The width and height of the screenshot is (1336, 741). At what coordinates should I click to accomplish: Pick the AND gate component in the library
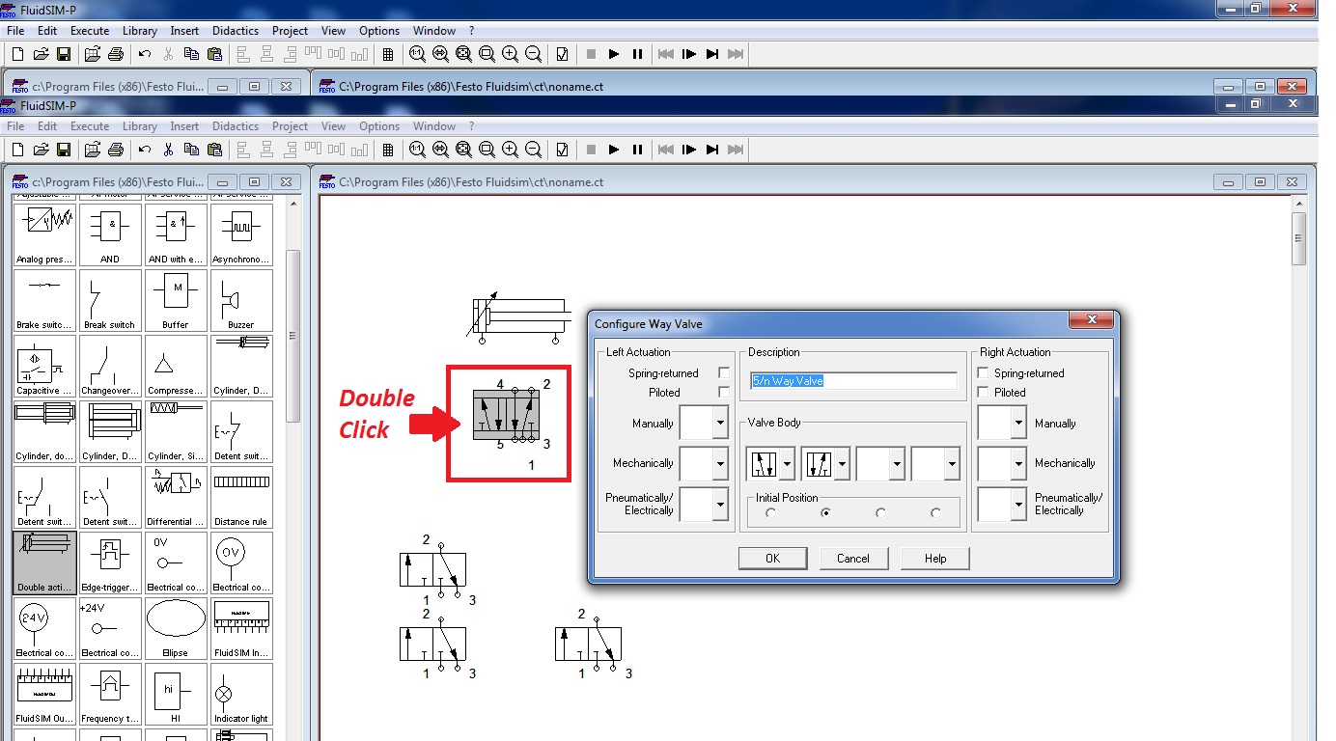pos(110,233)
